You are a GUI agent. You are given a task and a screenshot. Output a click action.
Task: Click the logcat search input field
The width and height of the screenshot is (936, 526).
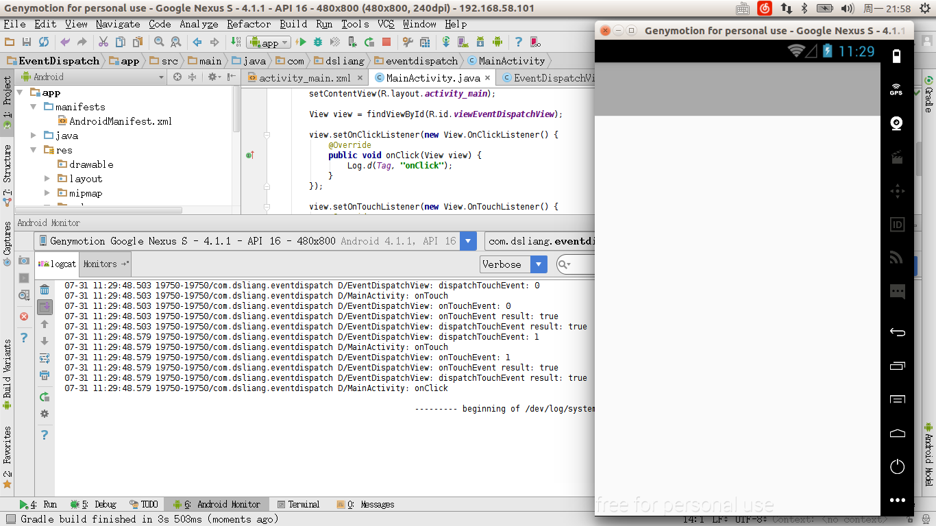click(582, 264)
